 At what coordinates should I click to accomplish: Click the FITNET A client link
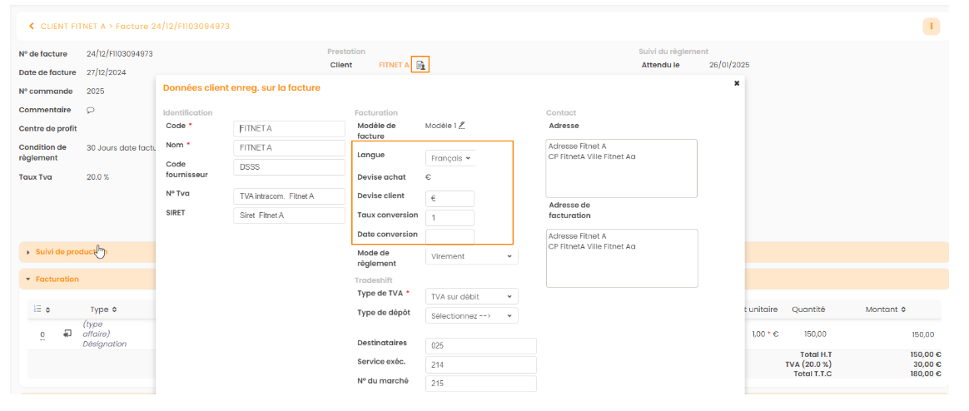(394, 65)
